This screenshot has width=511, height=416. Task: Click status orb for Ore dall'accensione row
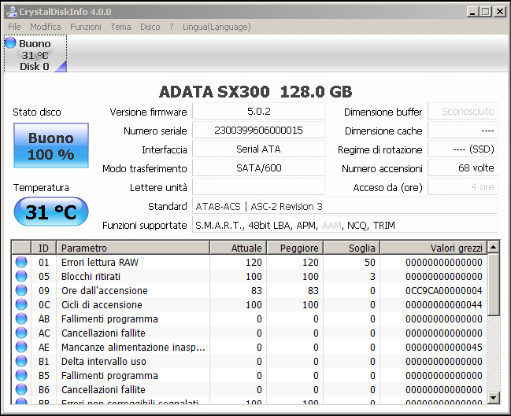click(21, 290)
